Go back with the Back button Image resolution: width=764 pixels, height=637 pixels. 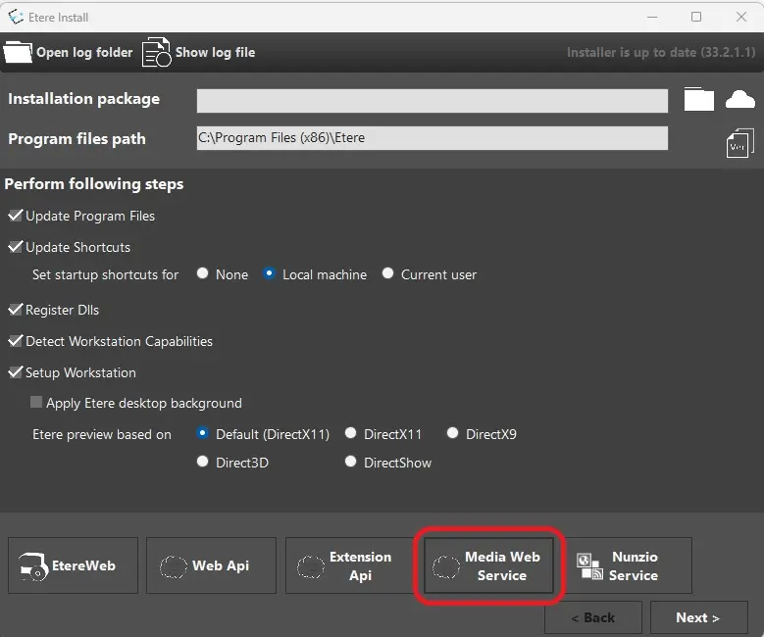tap(593, 617)
